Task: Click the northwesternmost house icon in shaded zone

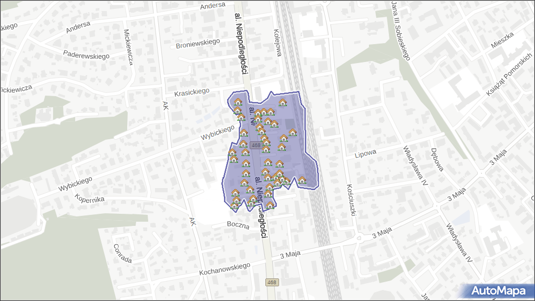Action: point(238,102)
